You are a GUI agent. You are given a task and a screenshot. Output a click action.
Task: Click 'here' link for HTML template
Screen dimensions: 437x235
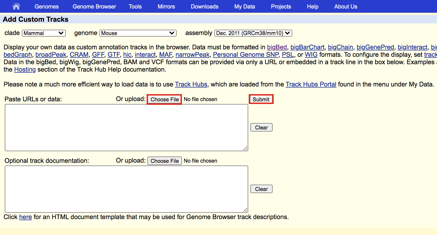(x=25, y=217)
